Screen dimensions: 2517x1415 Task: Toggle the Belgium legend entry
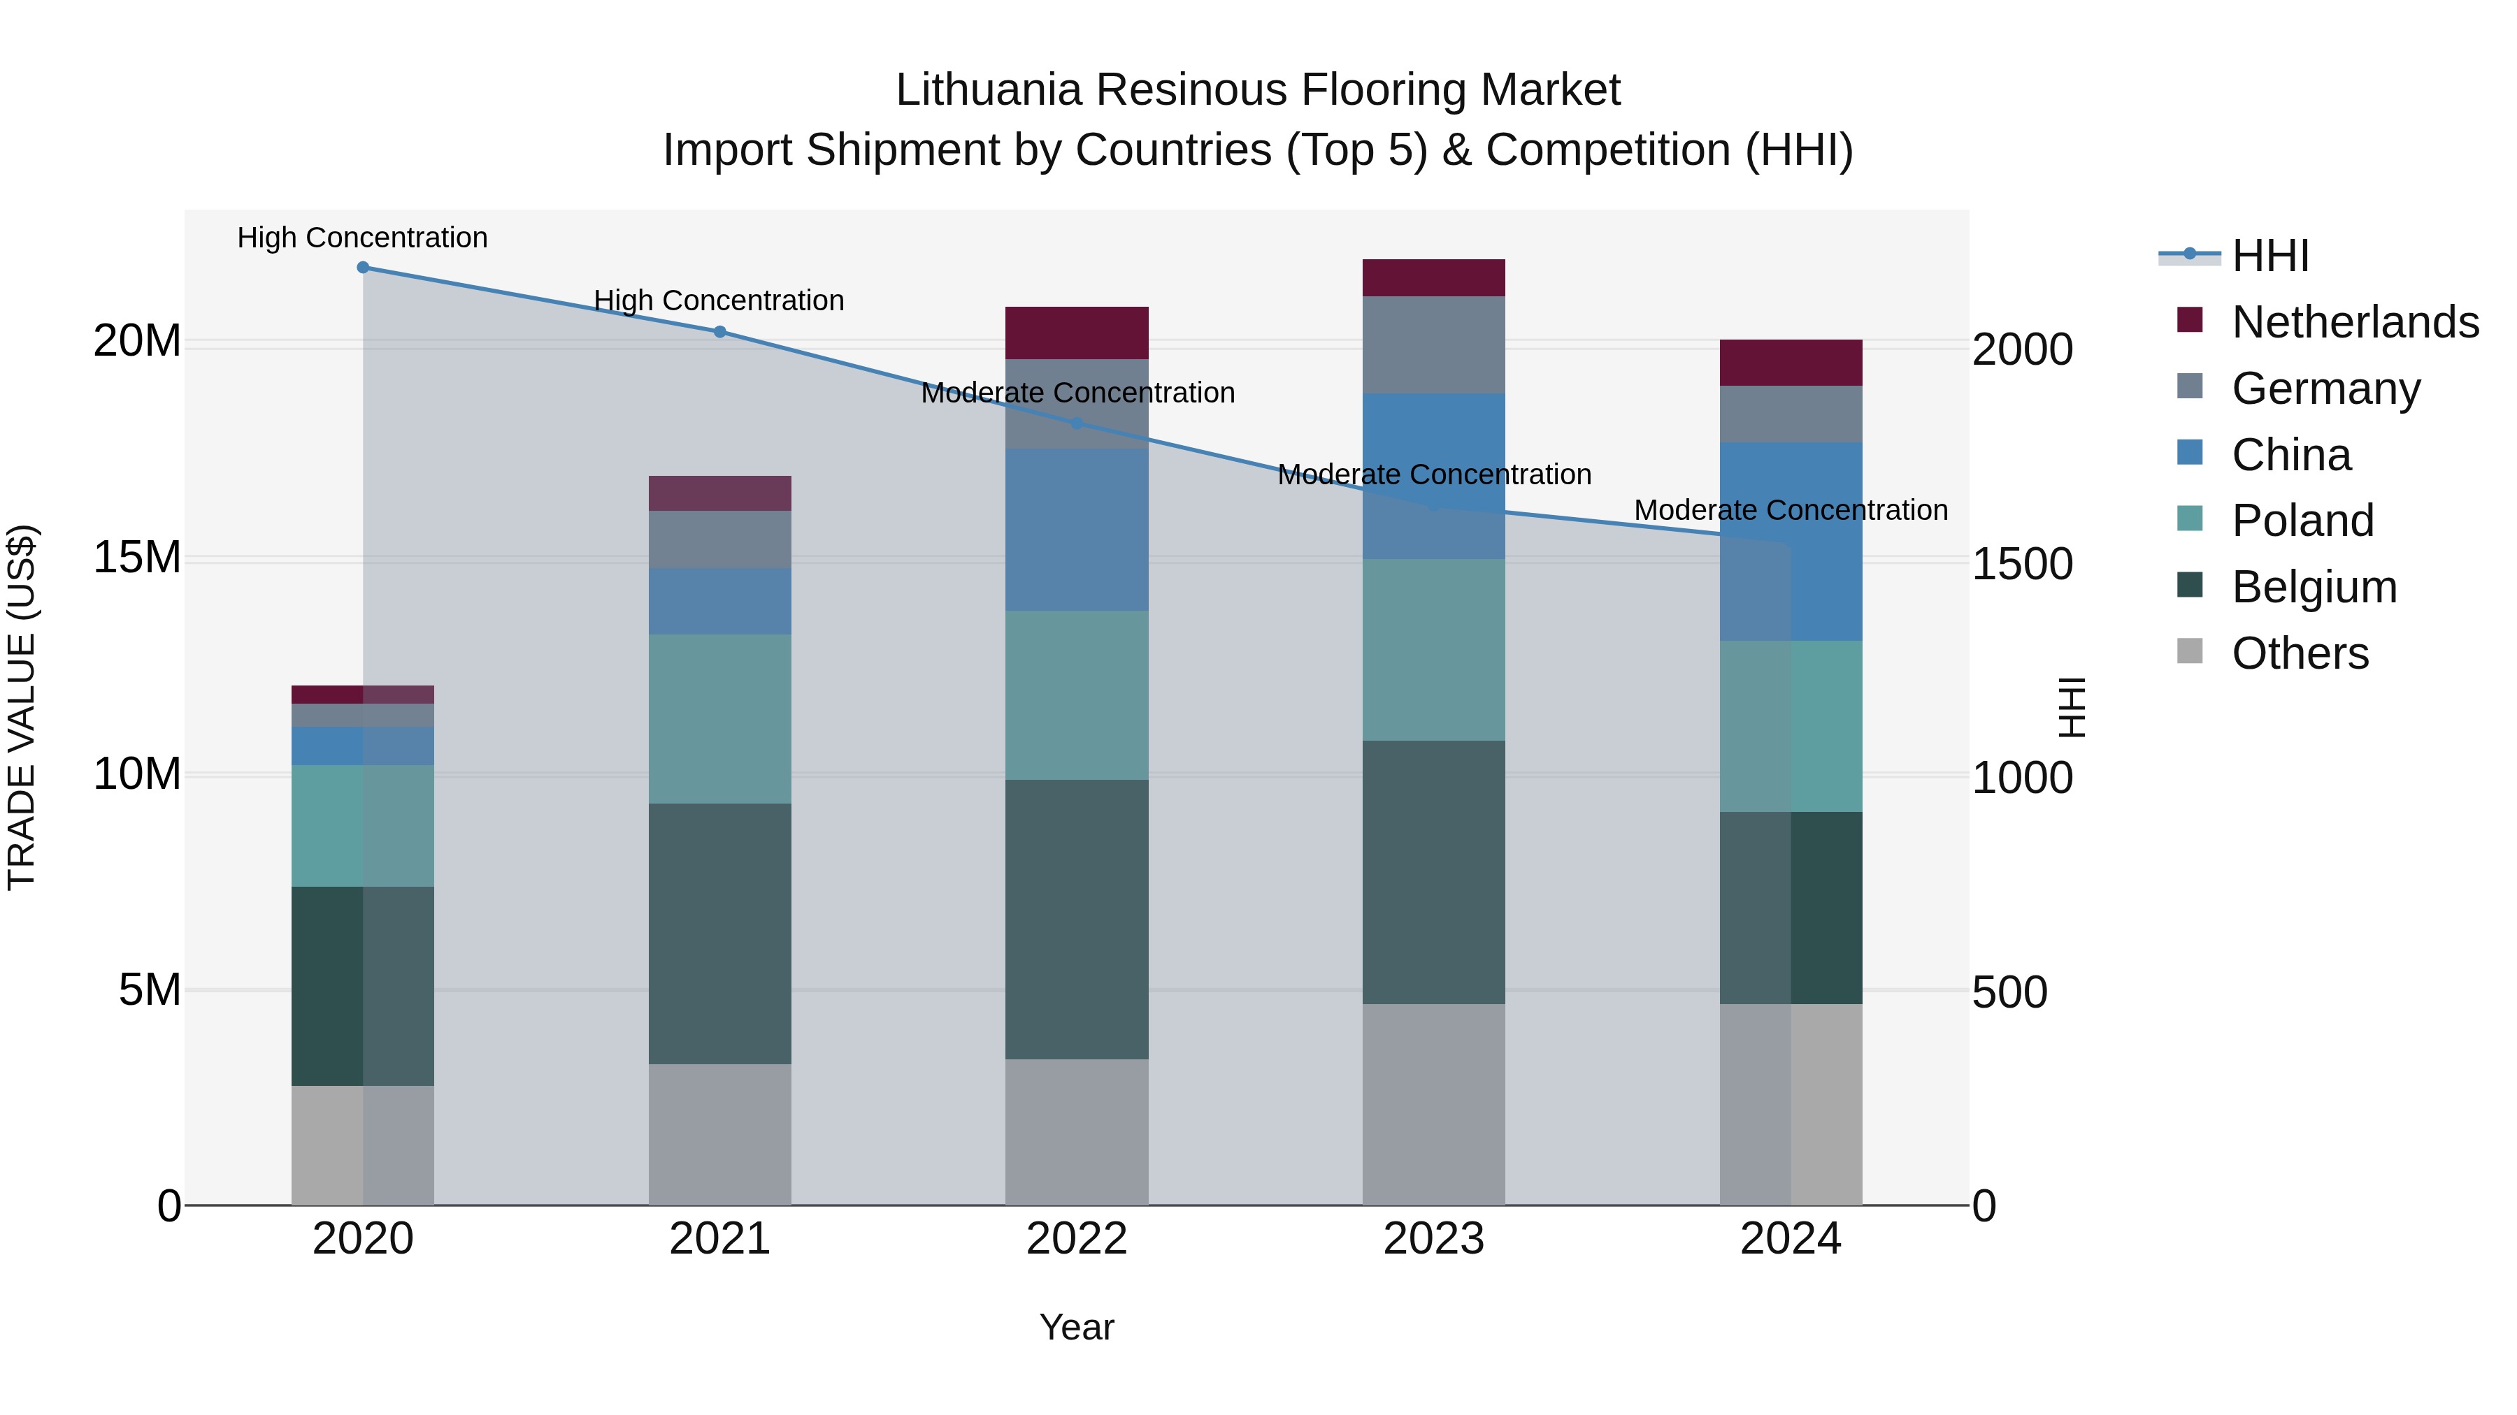tap(2286, 587)
